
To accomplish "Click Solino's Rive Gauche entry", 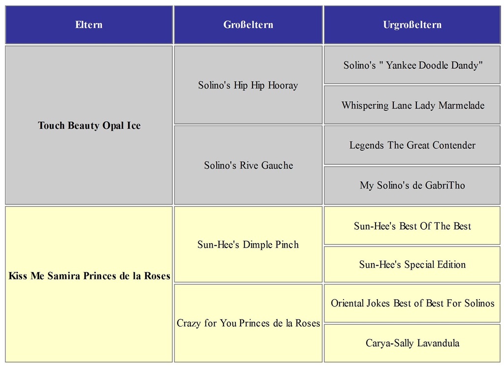I will click(248, 166).
